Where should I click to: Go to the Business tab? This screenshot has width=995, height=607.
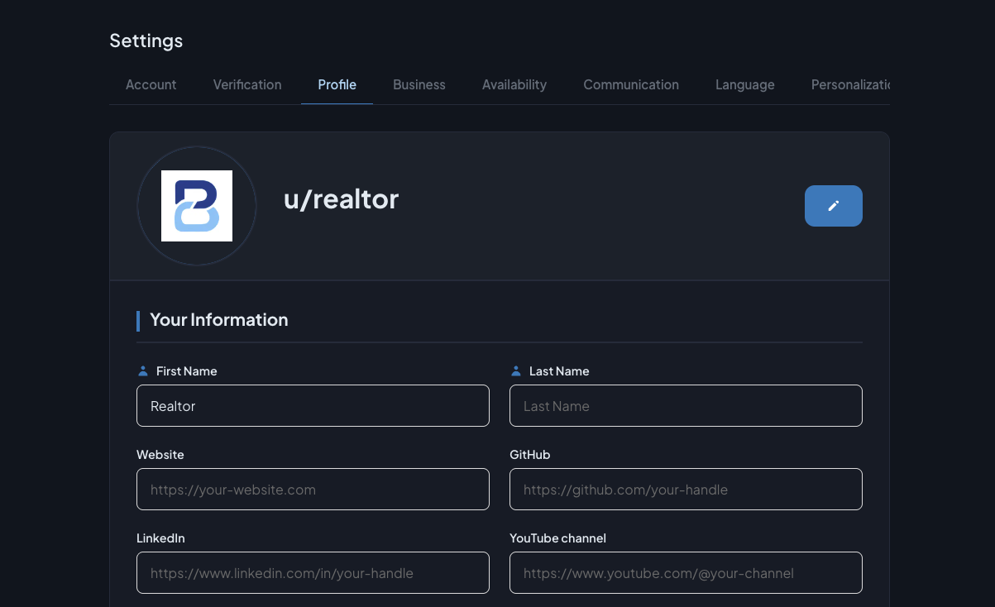[419, 84]
